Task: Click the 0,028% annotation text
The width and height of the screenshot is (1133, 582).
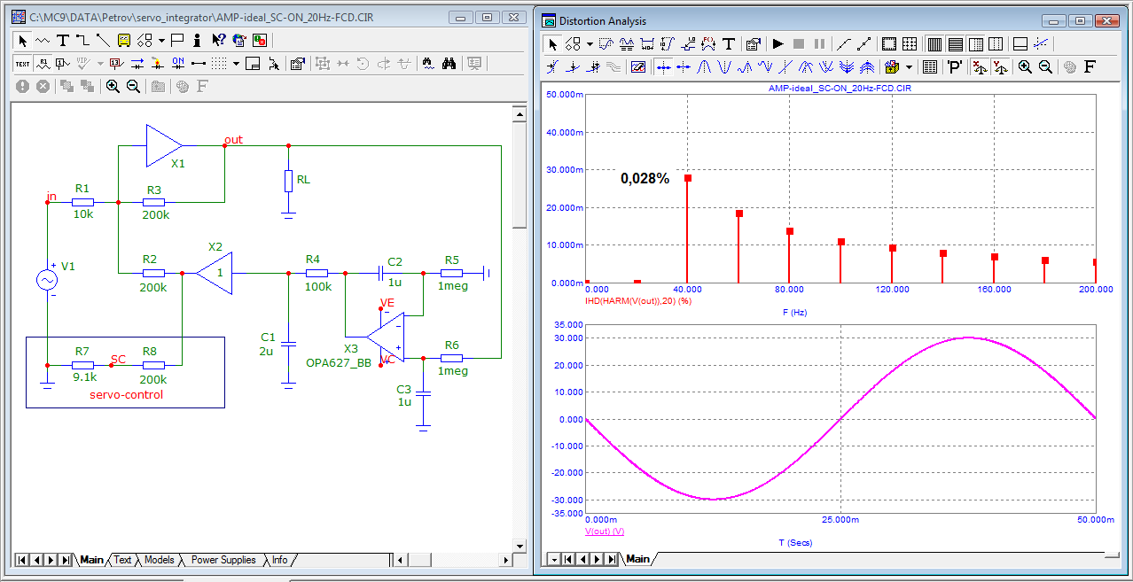Action: (645, 178)
